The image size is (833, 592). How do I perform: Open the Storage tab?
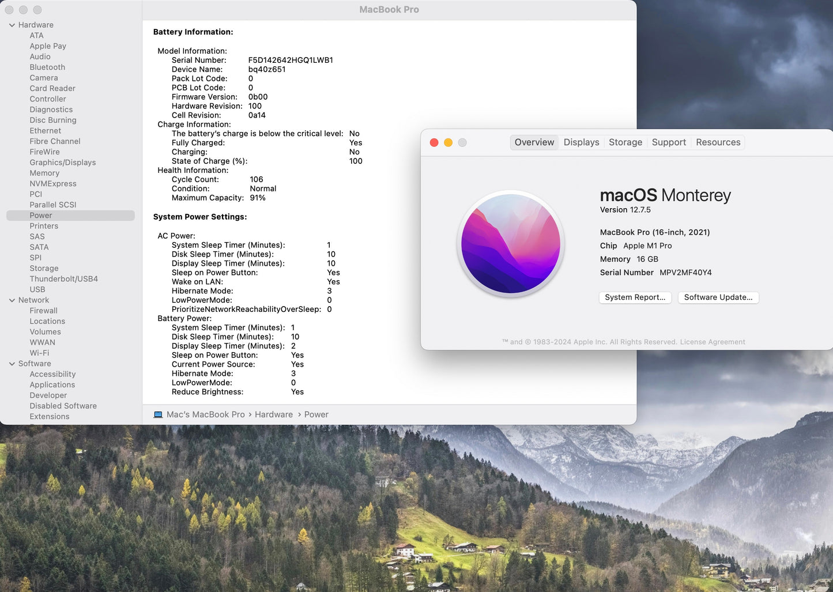click(625, 142)
